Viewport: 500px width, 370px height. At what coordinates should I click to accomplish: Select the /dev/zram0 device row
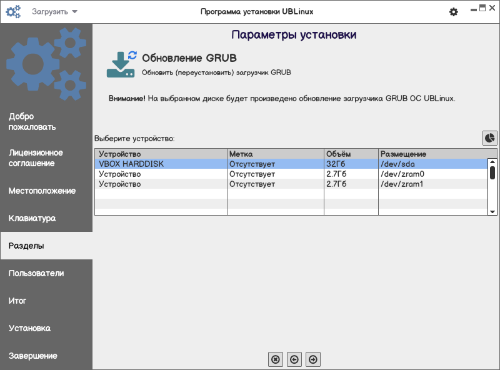291,174
